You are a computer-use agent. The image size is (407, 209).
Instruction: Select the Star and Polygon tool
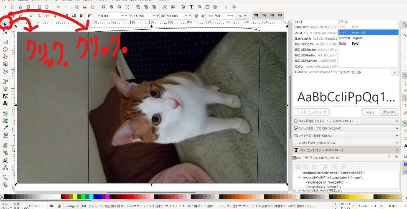(x=5, y=56)
